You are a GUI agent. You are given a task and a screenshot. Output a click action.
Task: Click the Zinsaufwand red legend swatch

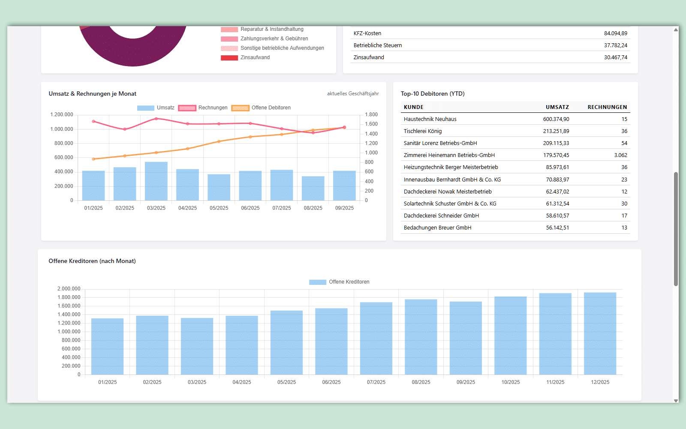[x=229, y=57]
